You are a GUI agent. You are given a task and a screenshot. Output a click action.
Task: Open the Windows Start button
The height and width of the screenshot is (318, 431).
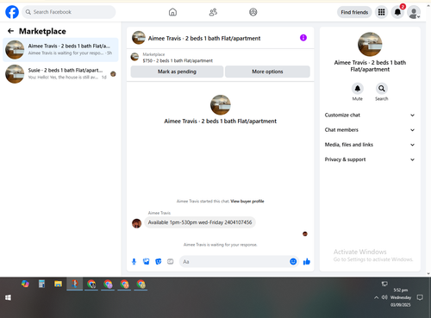(x=8, y=297)
